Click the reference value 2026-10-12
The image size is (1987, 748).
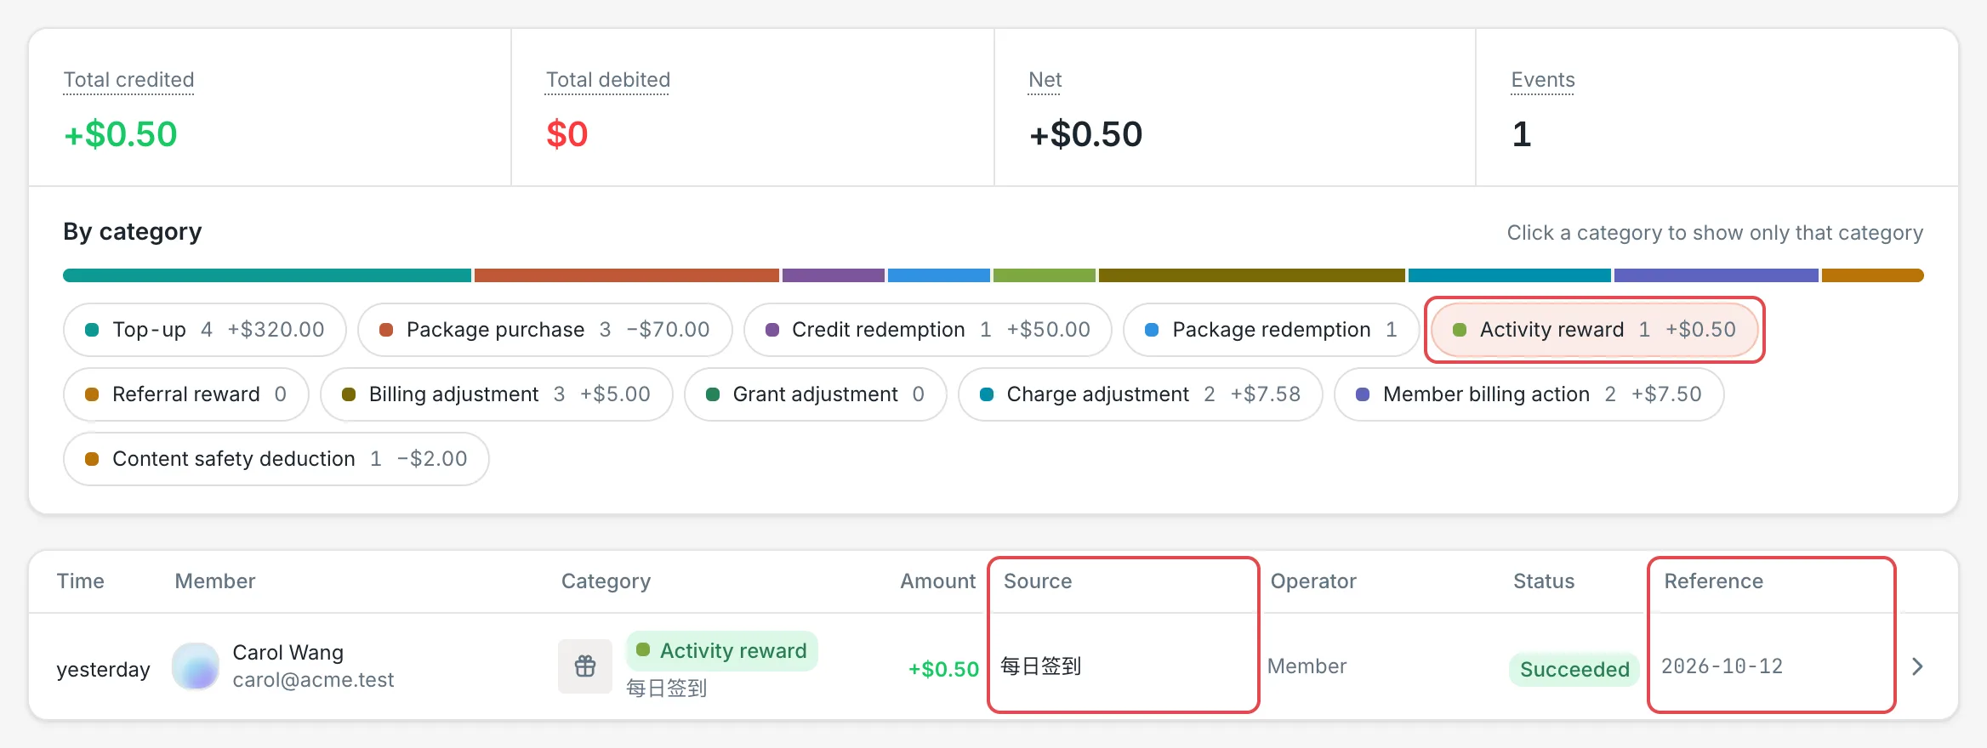(1722, 666)
